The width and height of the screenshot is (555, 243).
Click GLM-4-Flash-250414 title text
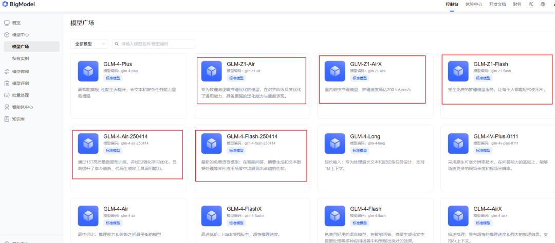(x=252, y=136)
